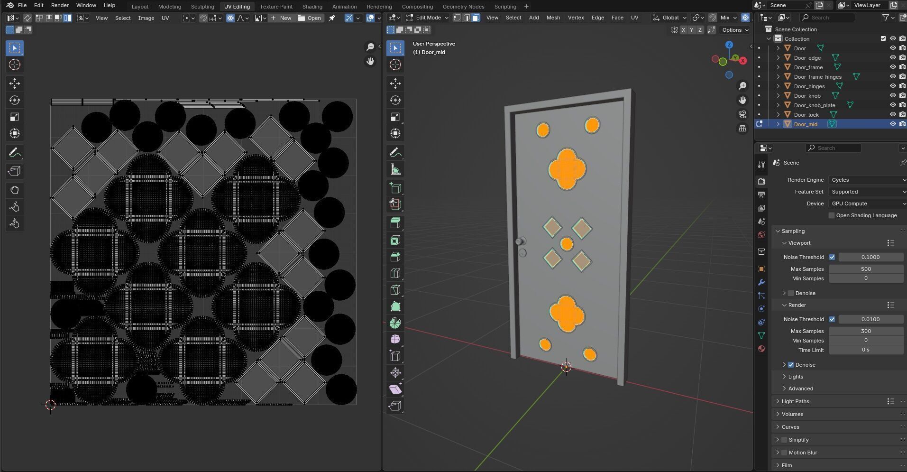Click the outliner Search field
Viewport: 907px width, 472px height.
[x=827, y=18]
